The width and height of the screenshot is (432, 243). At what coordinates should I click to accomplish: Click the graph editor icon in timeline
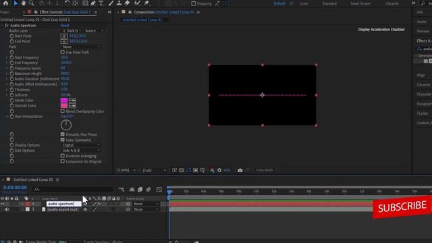(159, 190)
